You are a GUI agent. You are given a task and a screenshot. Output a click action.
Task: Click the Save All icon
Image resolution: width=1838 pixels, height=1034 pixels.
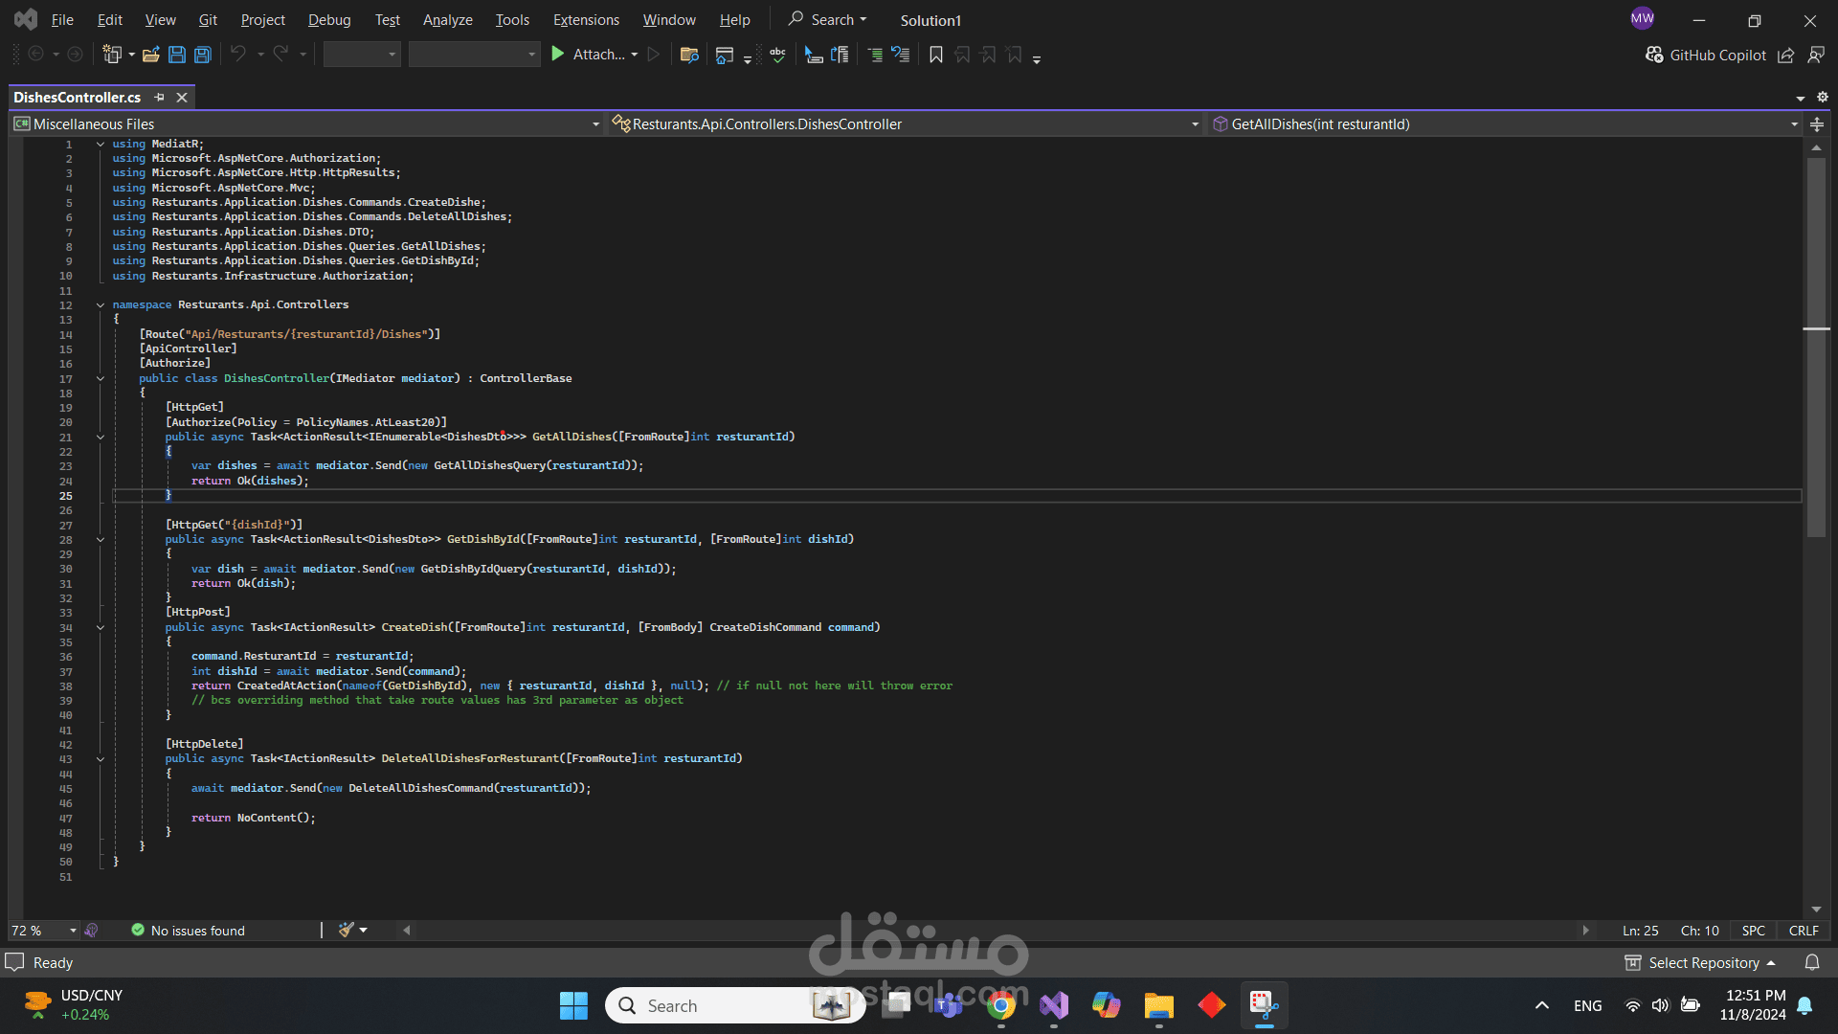click(203, 55)
